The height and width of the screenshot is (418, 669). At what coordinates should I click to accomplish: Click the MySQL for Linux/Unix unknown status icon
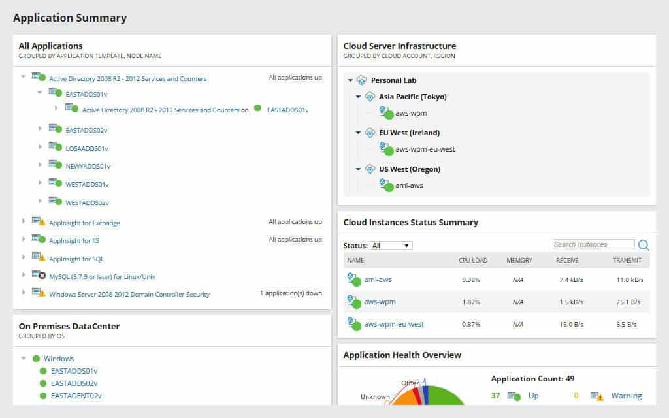point(39,275)
